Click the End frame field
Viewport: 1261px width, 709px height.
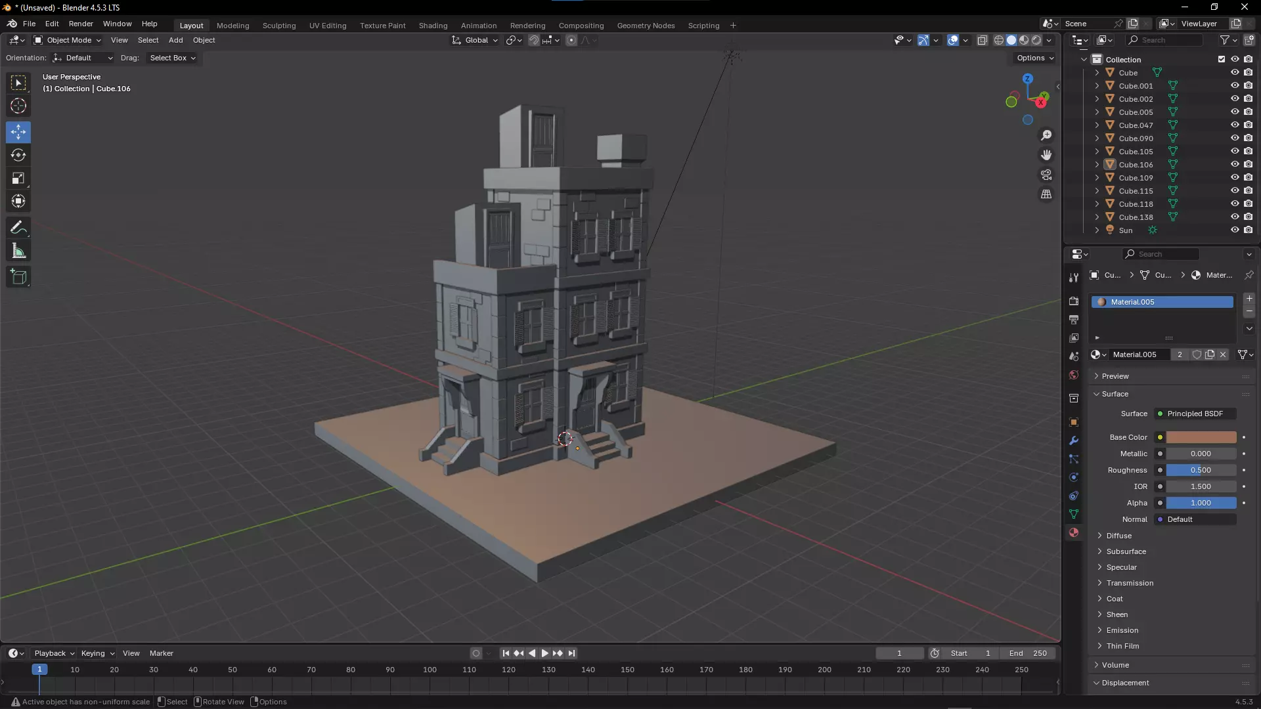[x=1028, y=653]
